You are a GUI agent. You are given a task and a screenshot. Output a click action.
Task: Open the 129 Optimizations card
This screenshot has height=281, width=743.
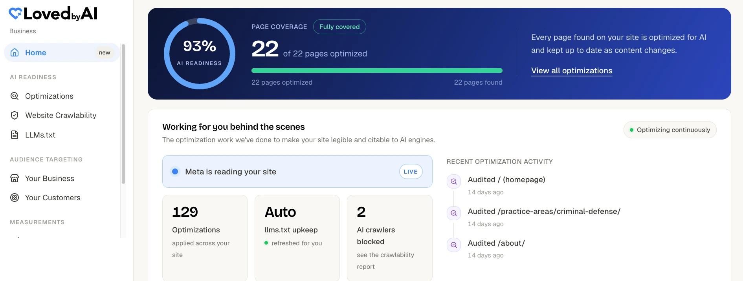pos(205,238)
